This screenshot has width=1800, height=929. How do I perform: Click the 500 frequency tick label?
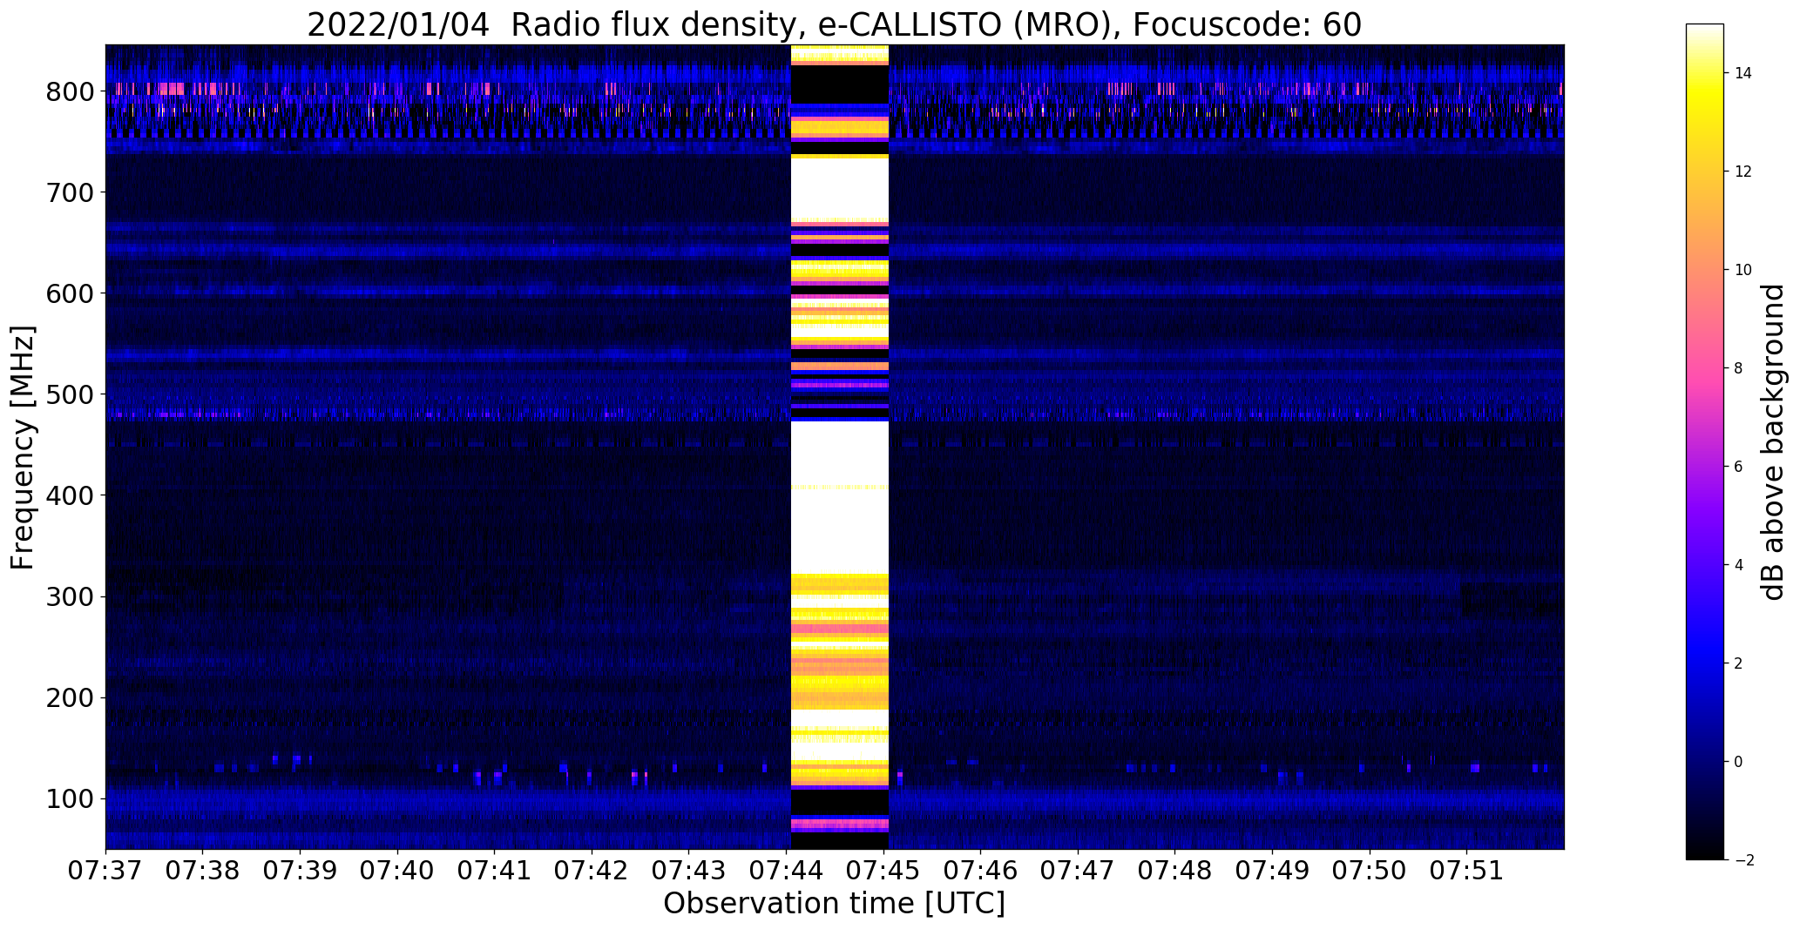(x=69, y=394)
